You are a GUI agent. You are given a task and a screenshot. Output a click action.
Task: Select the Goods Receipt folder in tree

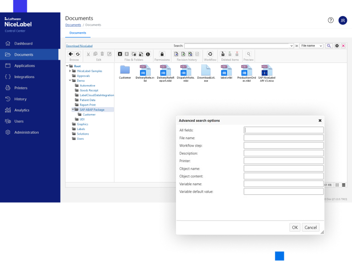coord(89,90)
